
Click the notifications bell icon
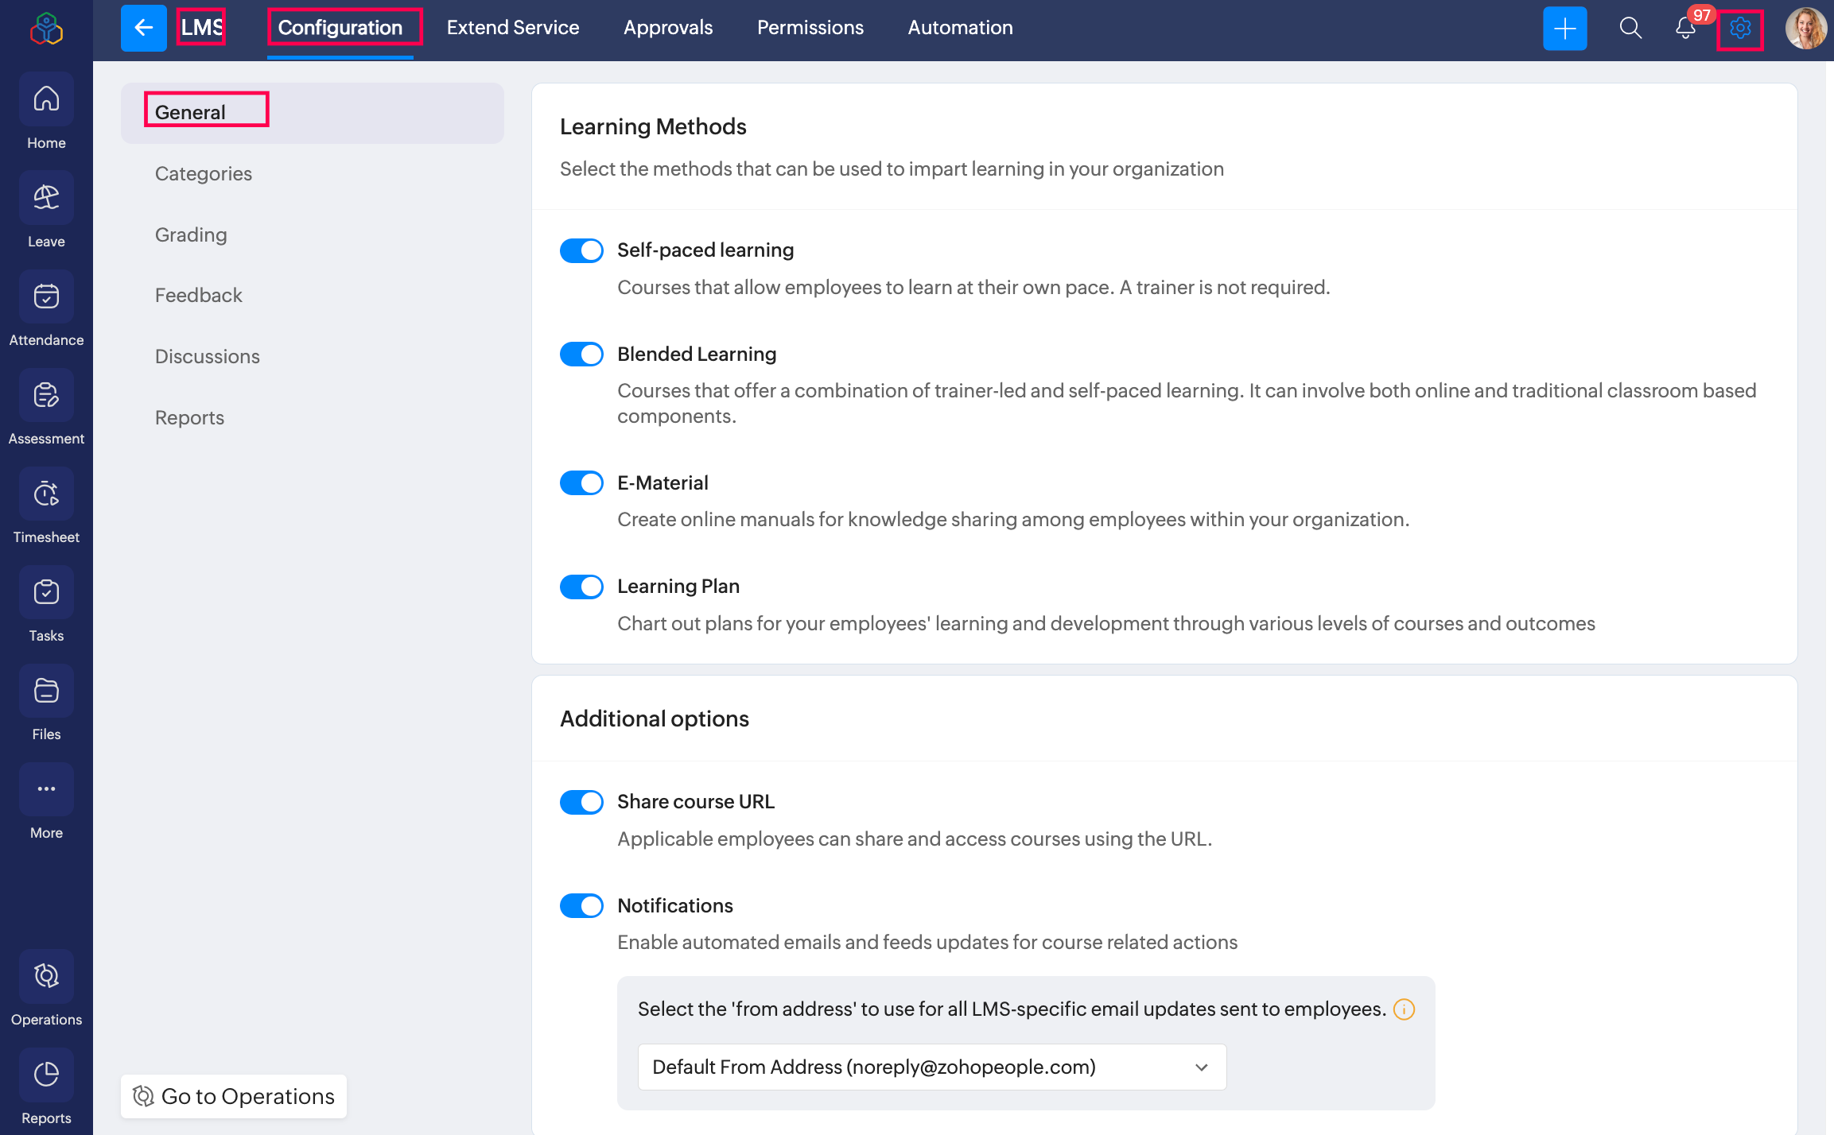1684,29
